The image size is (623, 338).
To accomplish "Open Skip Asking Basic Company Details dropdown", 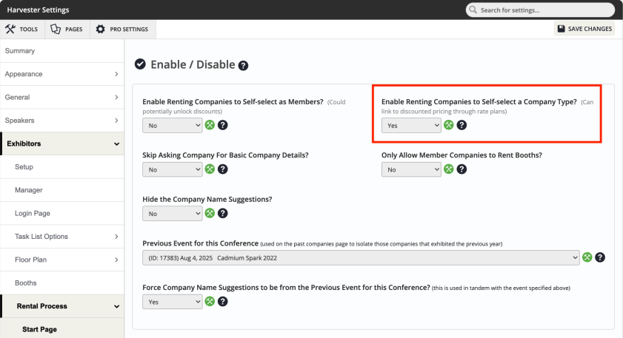I will pyautogui.click(x=173, y=169).
